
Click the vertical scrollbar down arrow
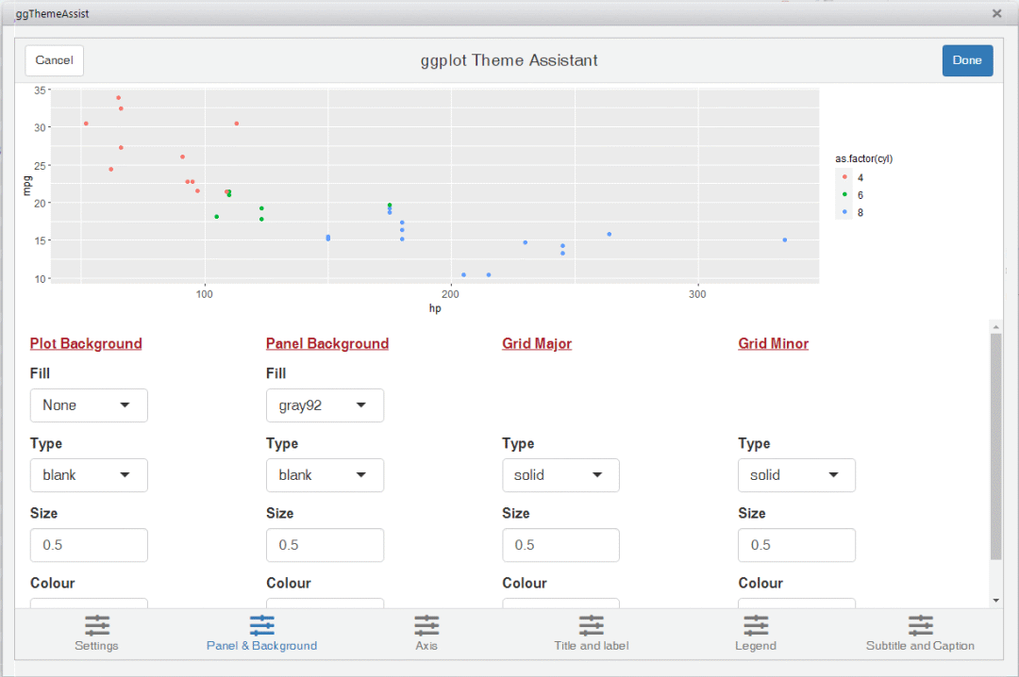[x=995, y=600]
